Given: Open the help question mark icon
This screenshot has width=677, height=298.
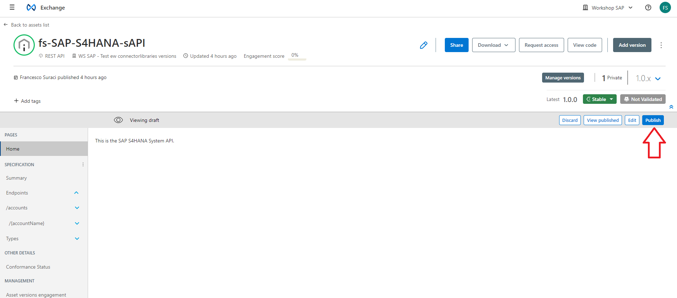Looking at the screenshot, I should point(648,7).
